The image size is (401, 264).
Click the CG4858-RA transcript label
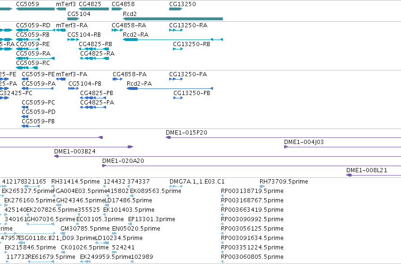click(x=129, y=25)
